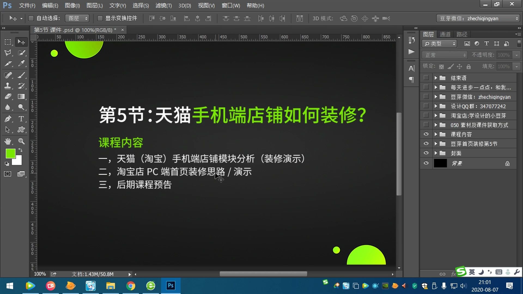
Task: Select the Blur tool
Action: (x=8, y=107)
